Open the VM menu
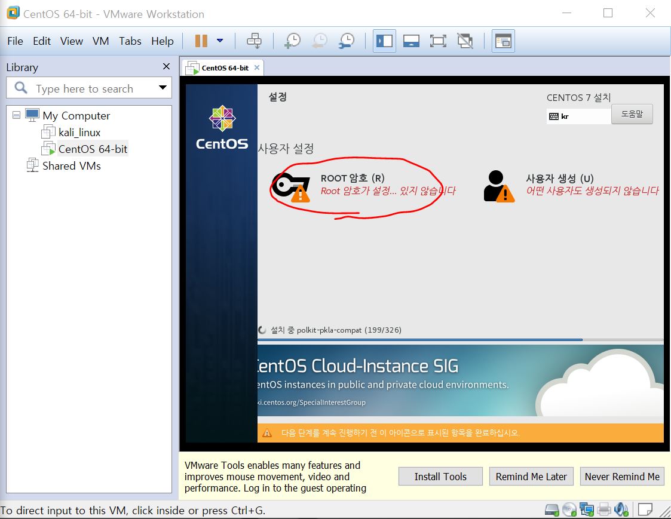671x519 pixels. coord(100,41)
